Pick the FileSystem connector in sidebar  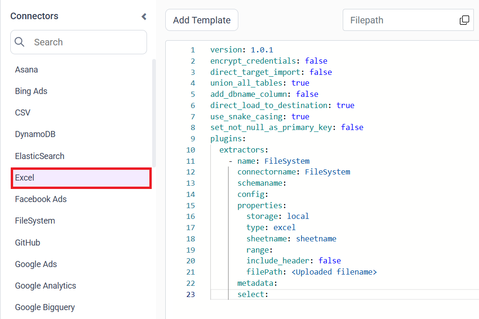[x=35, y=221]
